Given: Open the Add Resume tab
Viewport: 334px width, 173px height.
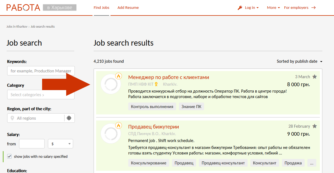Looking at the screenshot, I should click(128, 8).
